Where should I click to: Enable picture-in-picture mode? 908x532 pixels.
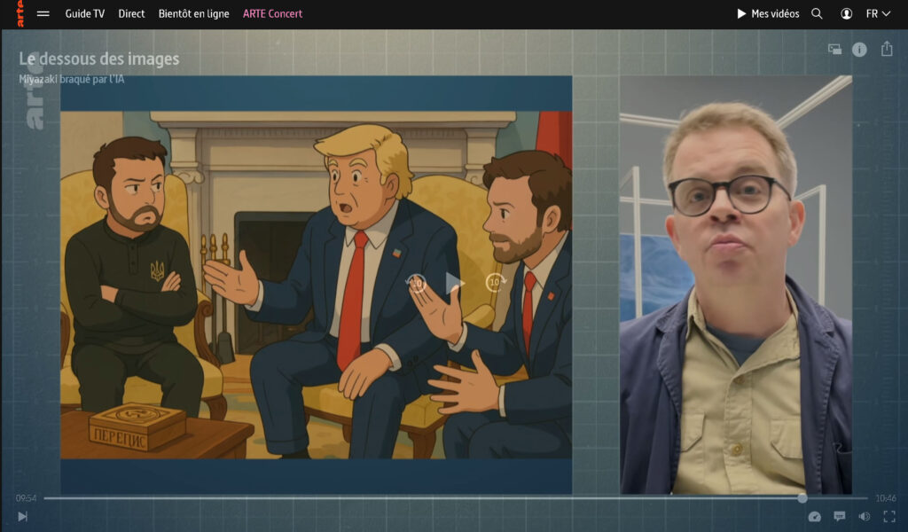click(834, 50)
